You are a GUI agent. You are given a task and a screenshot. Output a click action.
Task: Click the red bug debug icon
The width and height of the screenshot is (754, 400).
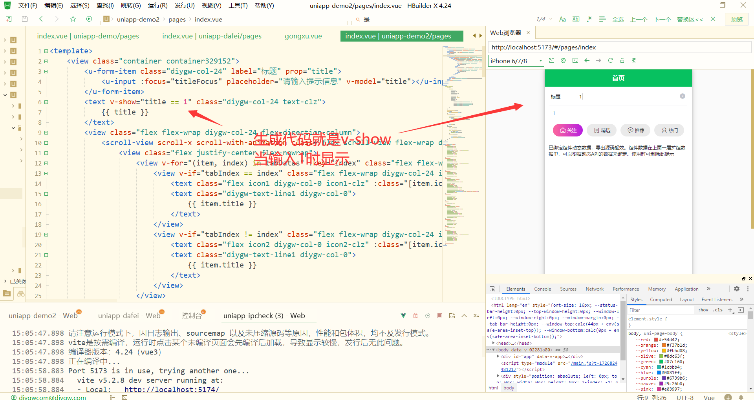[x=415, y=315]
